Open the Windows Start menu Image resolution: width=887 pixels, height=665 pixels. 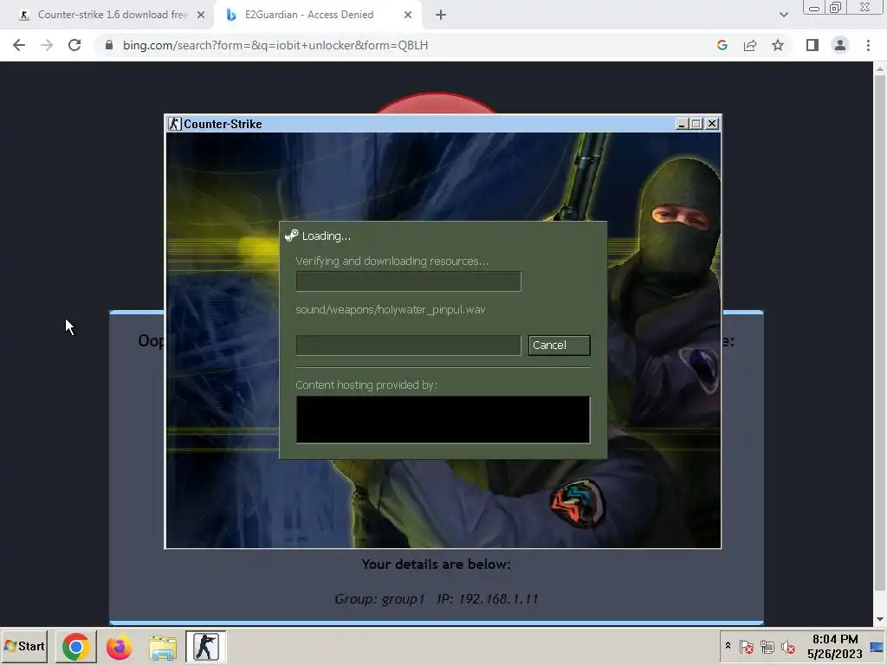24,646
